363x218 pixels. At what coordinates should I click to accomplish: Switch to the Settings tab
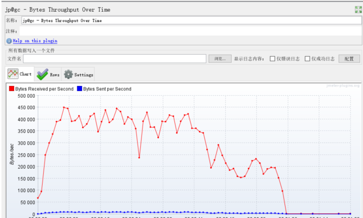point(78,74)
